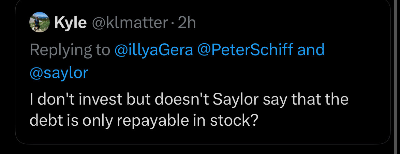Open the @illyaGera mention
This screenshot has width=400, height=154.
pyautogui.click(x=155, y=50)
